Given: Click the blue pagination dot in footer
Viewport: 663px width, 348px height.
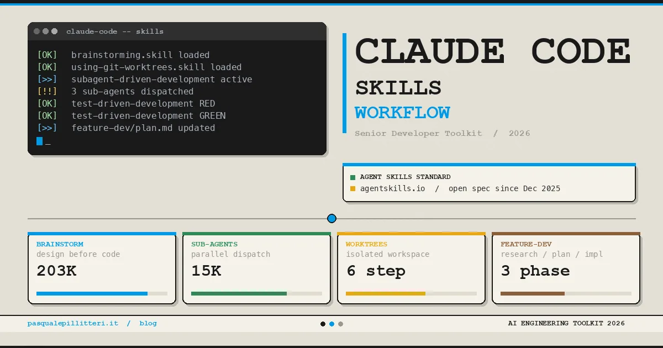Looking at the screenshot, I should (x=331, y=324).
